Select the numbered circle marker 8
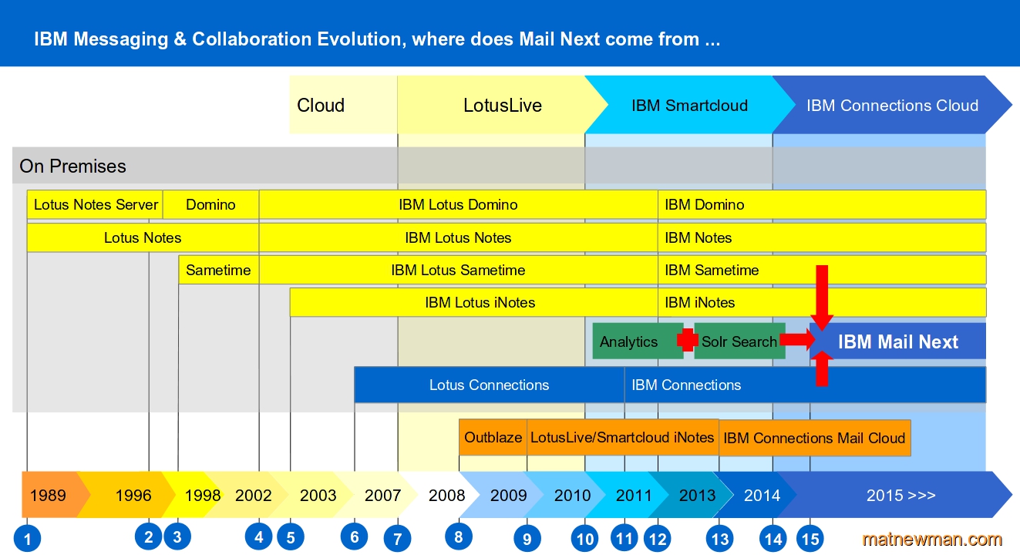Screen dimensions: 1020x555 click(459, 536)
